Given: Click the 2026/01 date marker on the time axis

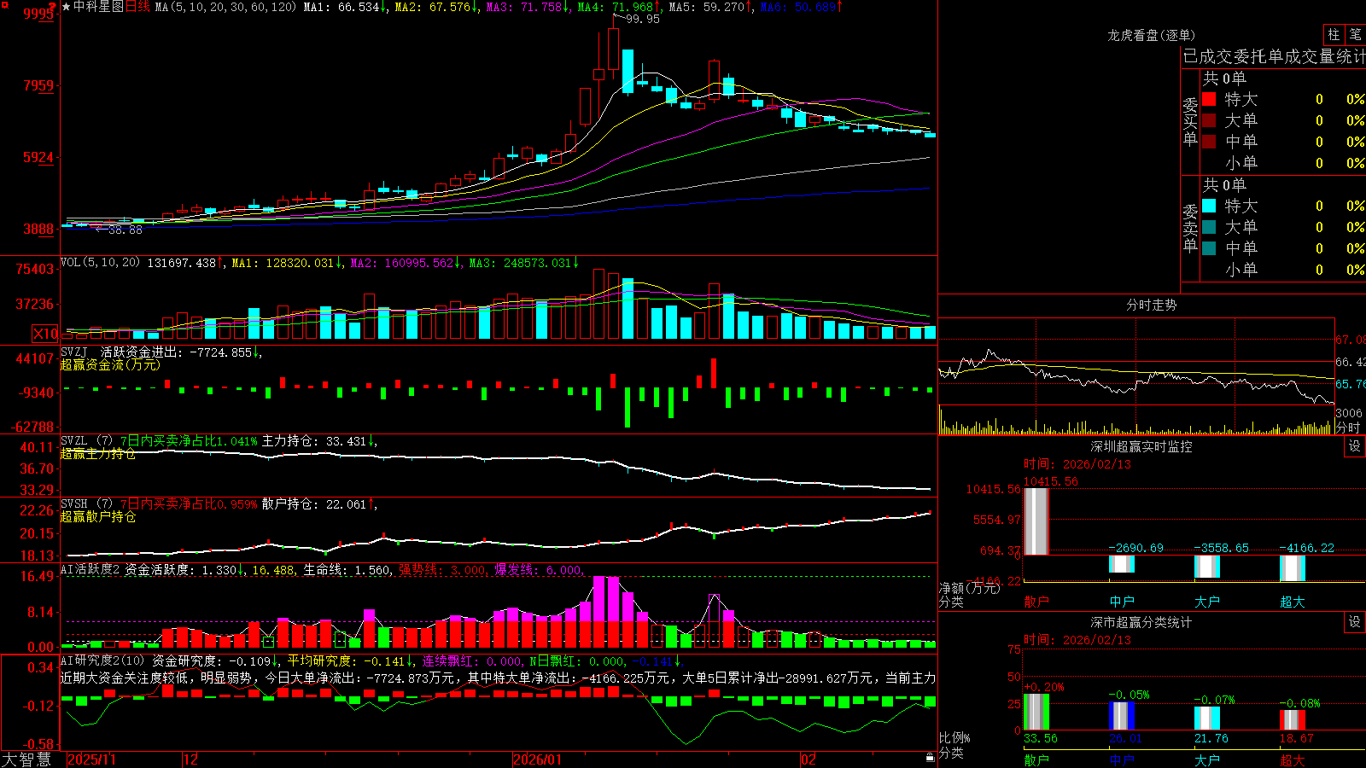Looking at the screenshot, I should (x=537, y=759).
